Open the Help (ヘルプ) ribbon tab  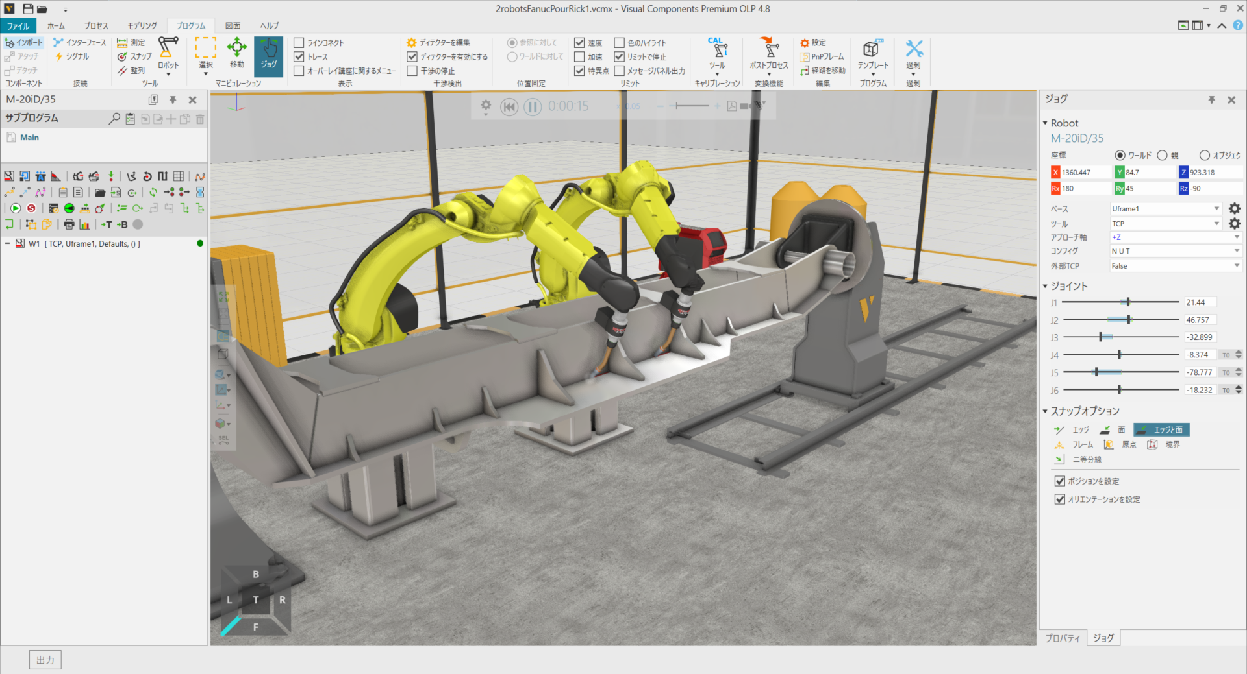[x=270, y=26]
